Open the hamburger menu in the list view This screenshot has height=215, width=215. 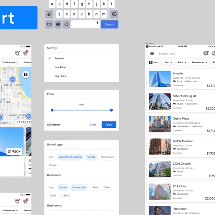pos(152,53)
